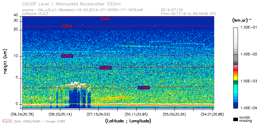Click the ICARE logo at bottom left
This screenshot has height=124, width=257.
tap(7, 121)
